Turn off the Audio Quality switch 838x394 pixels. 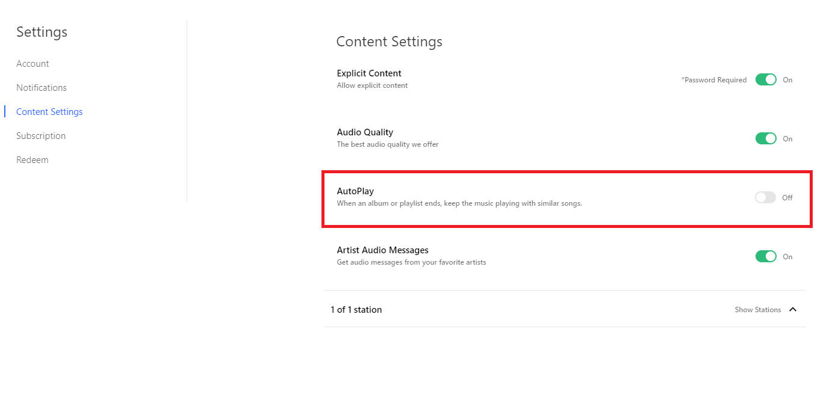[x=766, y=138]
